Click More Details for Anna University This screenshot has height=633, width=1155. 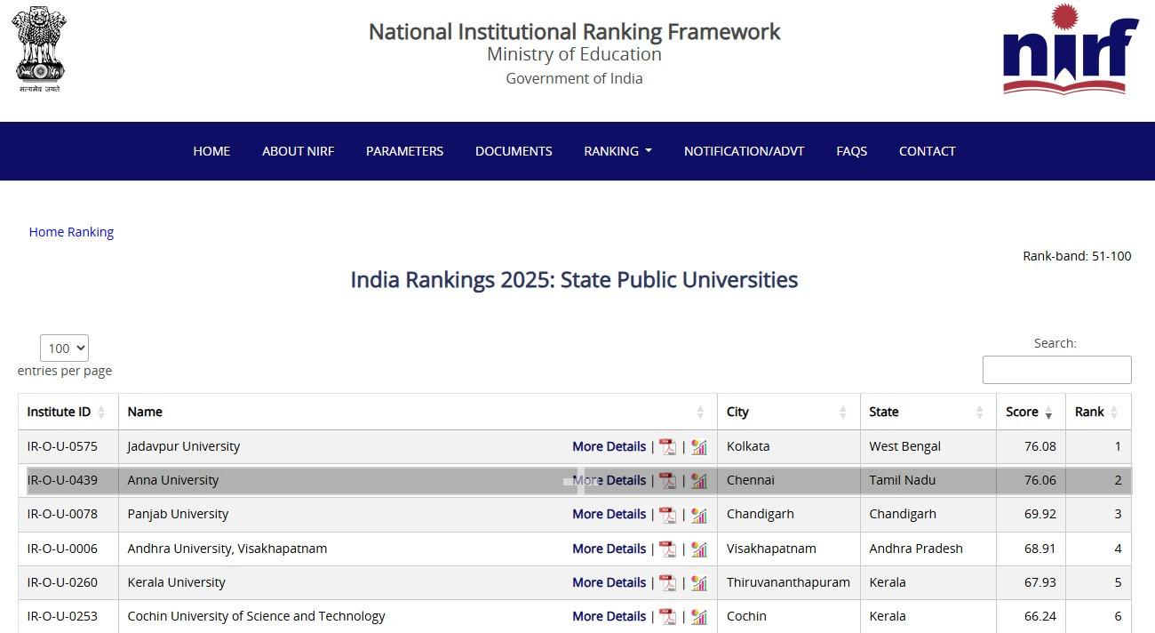[x=609, y=480]
